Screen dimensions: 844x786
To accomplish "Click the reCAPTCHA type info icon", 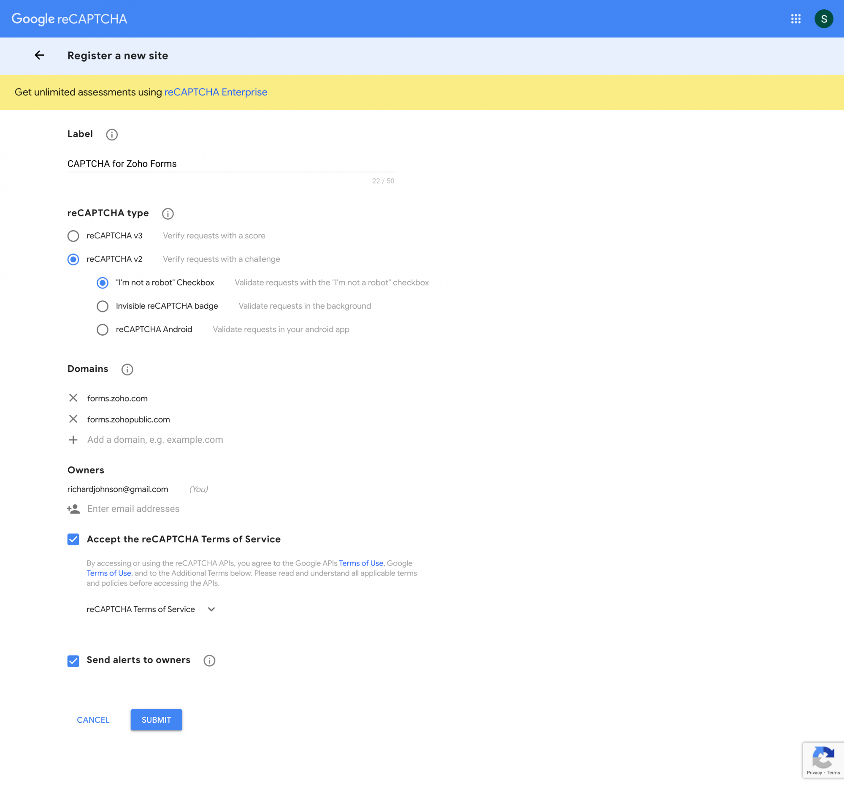I will click(168, 213).
